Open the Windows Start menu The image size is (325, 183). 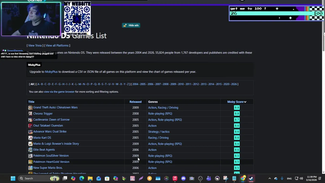[13, 178]
